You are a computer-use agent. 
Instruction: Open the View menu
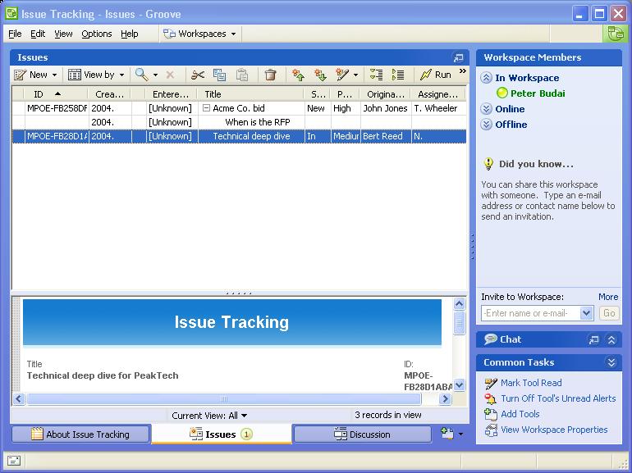click(x=63, y=34)
